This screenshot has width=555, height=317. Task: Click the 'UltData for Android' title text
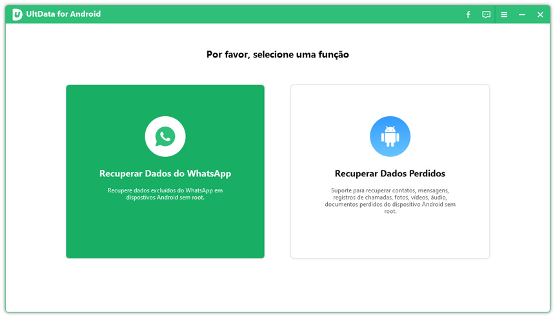63,14
